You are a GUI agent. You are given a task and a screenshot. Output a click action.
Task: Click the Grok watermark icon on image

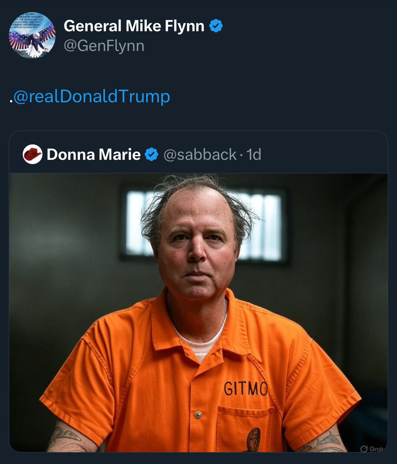(x=364, y=449)
